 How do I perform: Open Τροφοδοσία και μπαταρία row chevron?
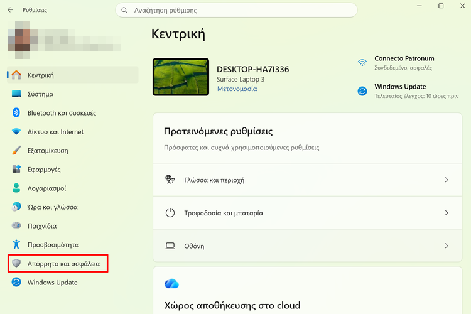tap(447, 213)
